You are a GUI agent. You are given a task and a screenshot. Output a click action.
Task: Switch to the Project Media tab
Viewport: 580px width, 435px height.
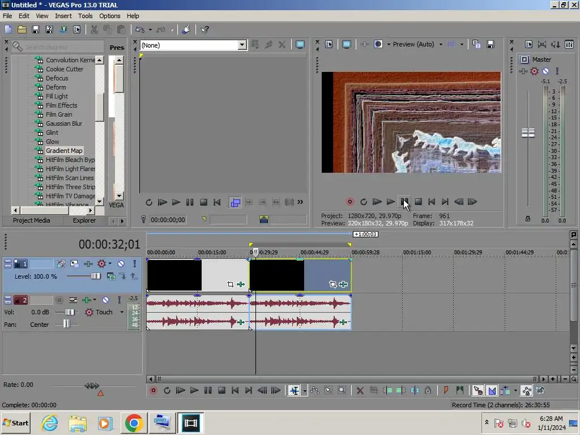[x=32, y=220]
